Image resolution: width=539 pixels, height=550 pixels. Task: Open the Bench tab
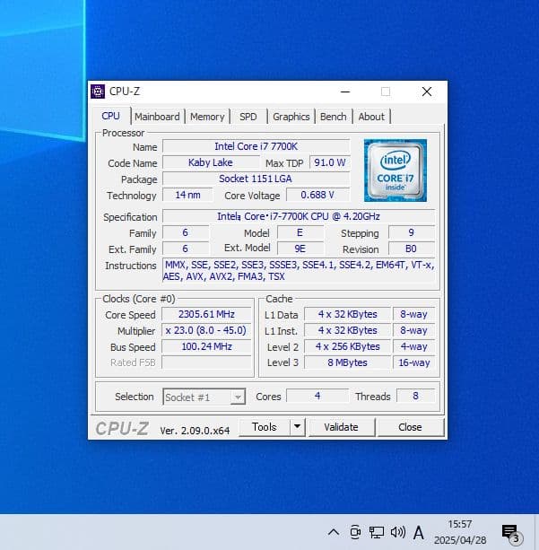click(x=333, y=117)
